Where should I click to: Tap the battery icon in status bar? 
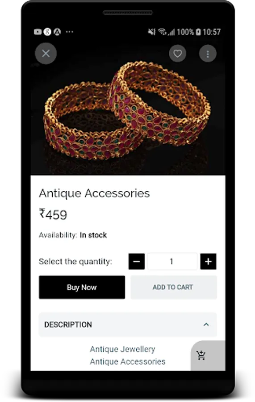198,32
